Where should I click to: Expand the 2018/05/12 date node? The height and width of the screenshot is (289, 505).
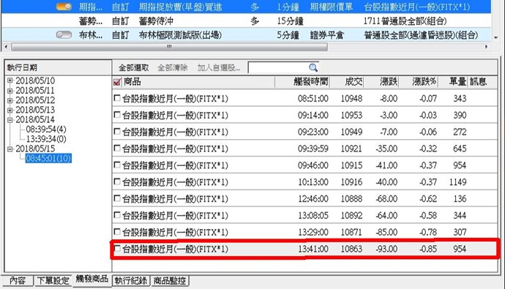[x=10, y=100]
